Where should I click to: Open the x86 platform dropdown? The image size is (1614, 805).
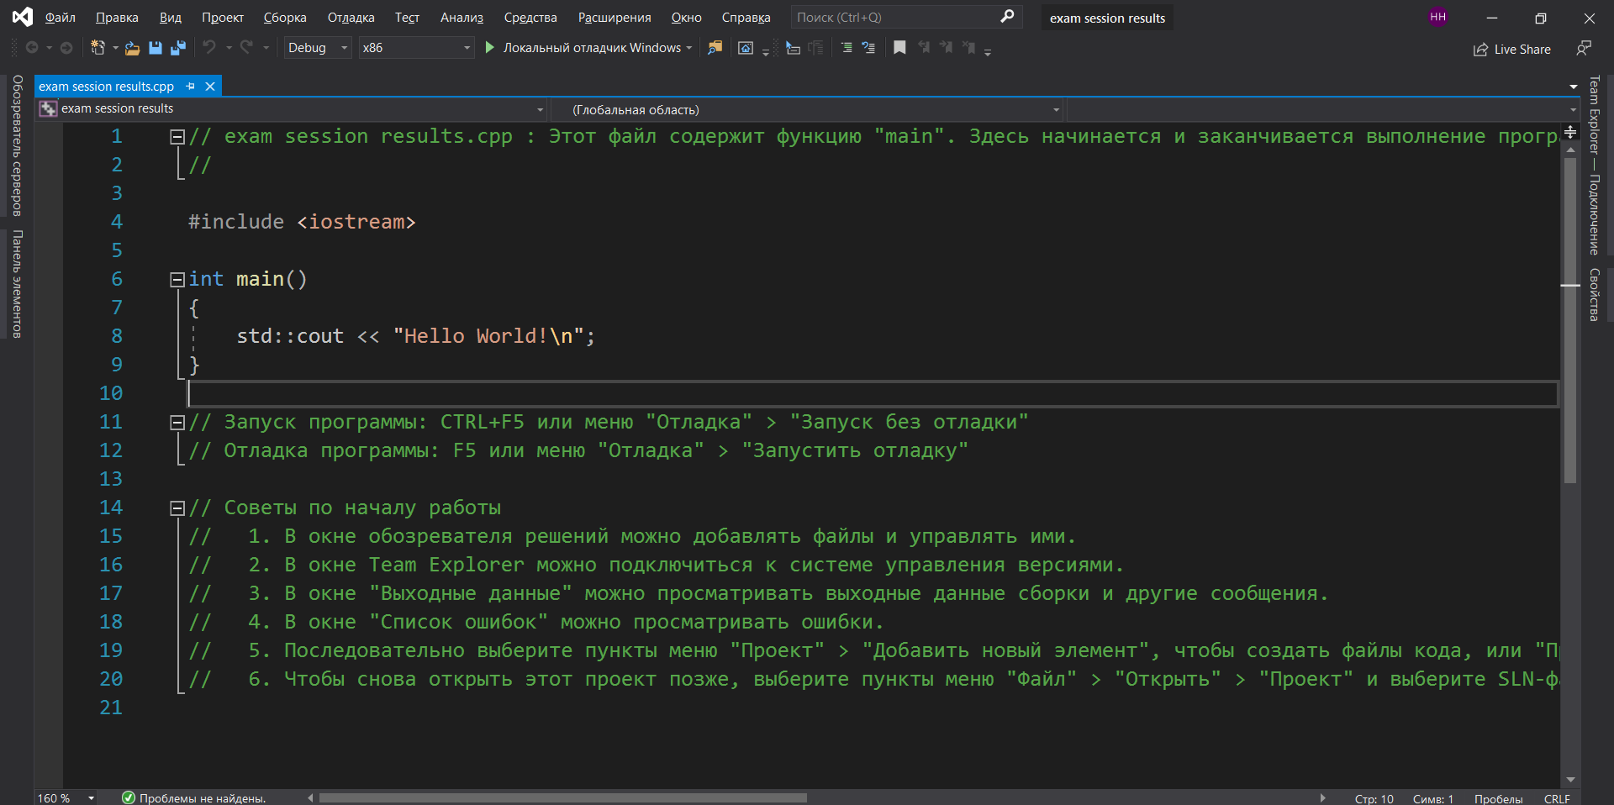pos(416,48)
